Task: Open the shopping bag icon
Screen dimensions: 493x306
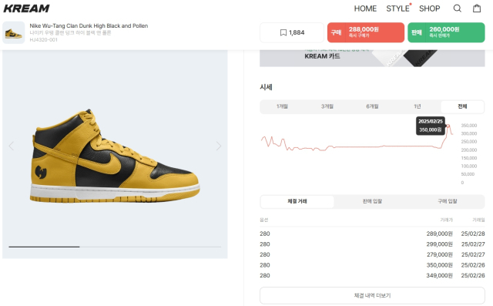Action: coord(477,8)
